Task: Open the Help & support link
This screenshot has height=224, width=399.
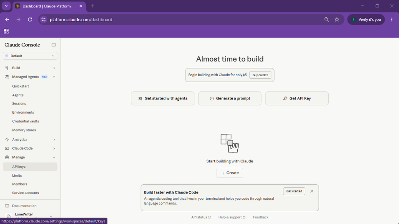Action: (x=232, y=217)
